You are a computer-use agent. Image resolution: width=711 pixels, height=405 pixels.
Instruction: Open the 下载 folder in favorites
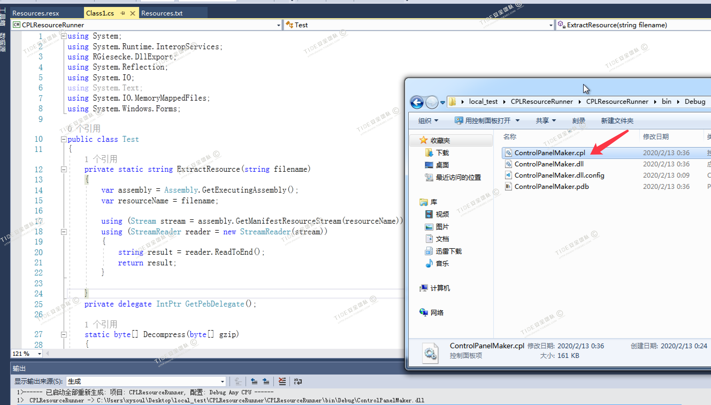(x=442, y=153)
